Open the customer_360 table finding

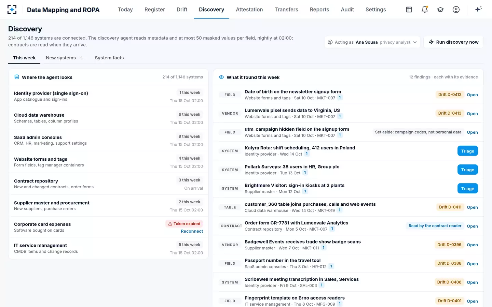pyautogui.click(x=472, y=207)
